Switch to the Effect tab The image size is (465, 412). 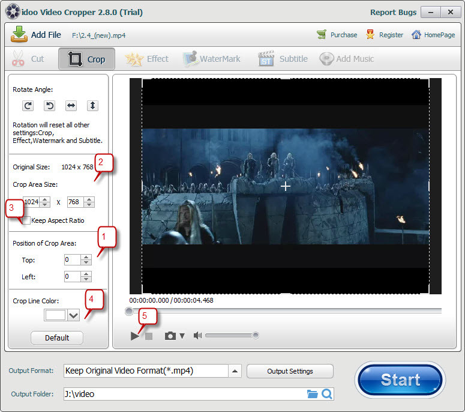147,59
